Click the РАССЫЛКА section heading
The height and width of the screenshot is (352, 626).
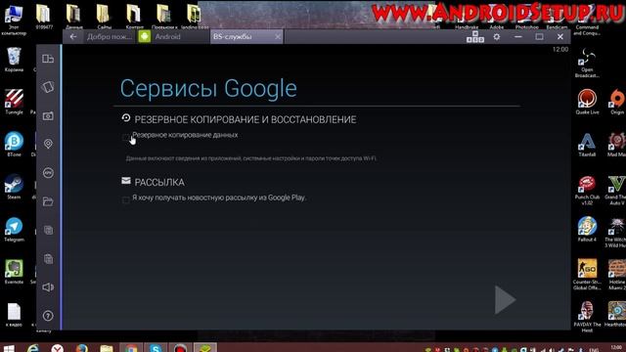[159, 183]
